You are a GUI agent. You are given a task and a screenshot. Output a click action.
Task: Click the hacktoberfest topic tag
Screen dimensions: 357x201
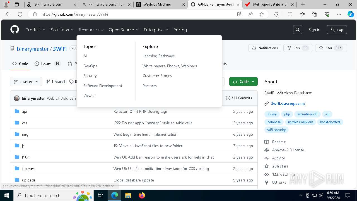(x=330, y=122)
